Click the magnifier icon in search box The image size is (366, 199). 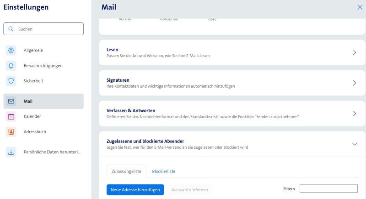click(11, 29)
